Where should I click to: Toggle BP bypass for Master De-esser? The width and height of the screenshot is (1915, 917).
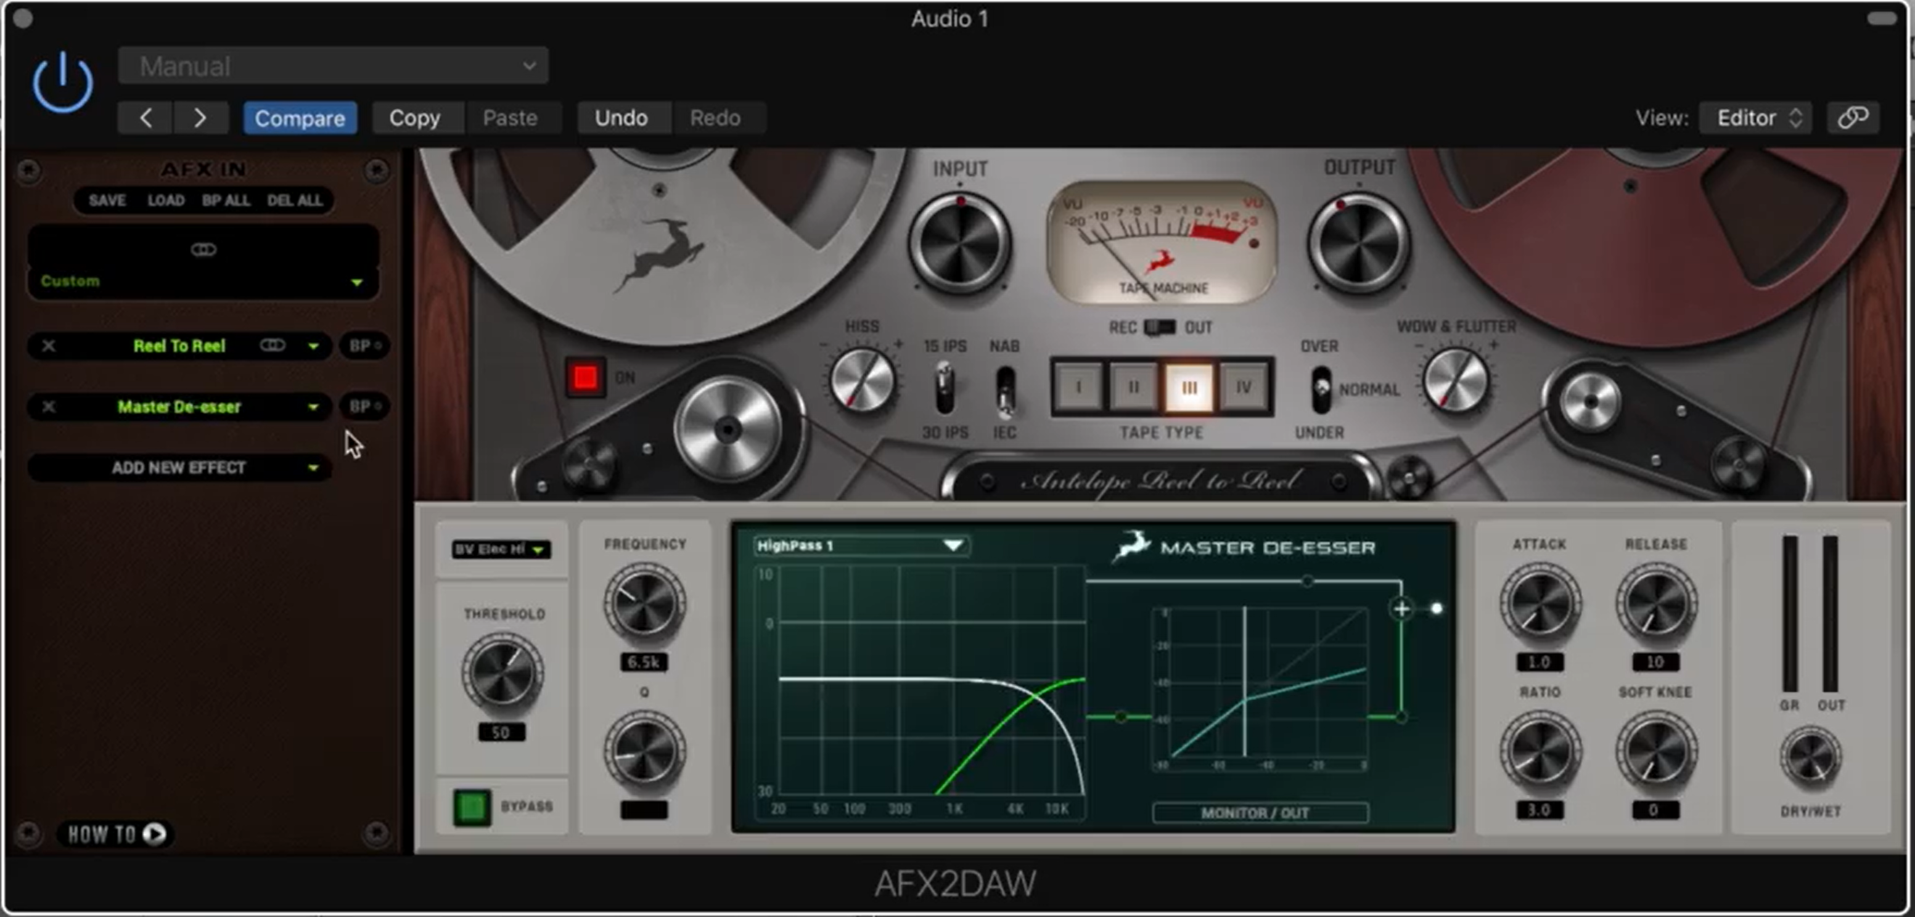click(364, 407)
